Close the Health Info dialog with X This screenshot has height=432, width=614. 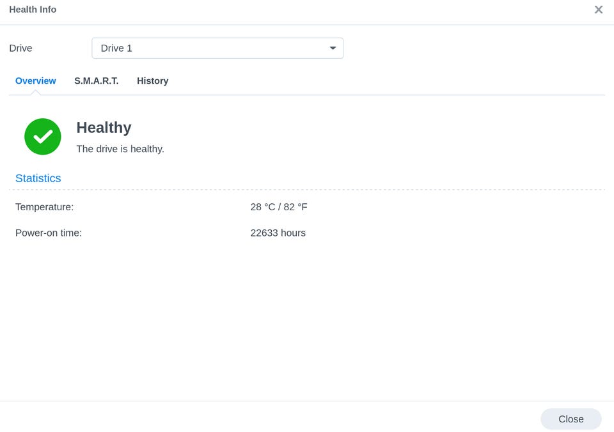(x=599, y=10)
